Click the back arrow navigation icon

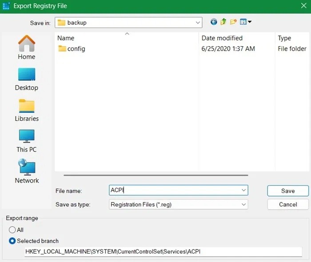tap(214, 22)
